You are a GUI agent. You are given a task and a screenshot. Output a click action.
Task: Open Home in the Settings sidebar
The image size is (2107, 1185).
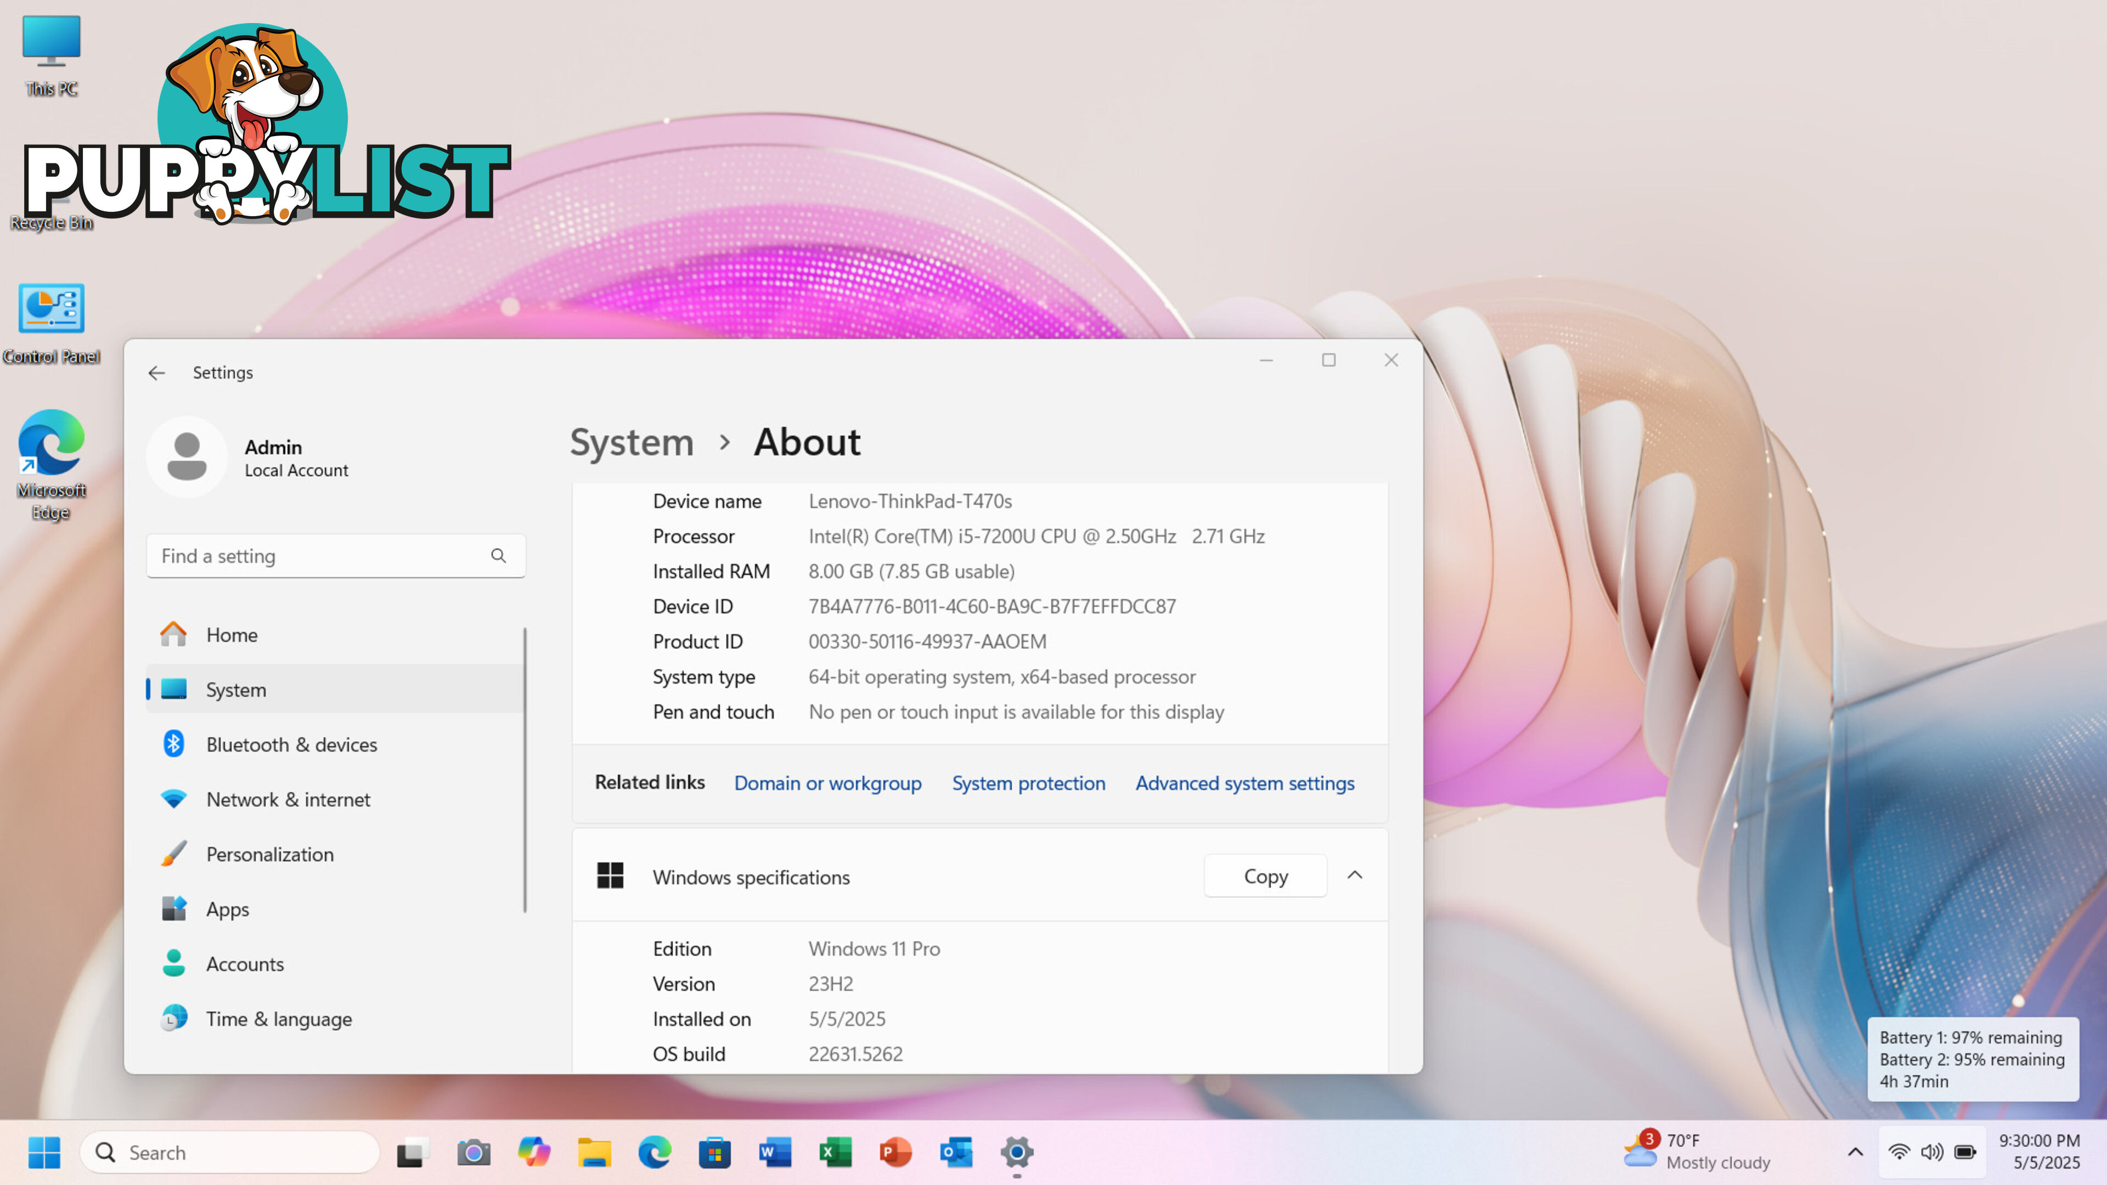pyautogui.click(x=335, y=635)
